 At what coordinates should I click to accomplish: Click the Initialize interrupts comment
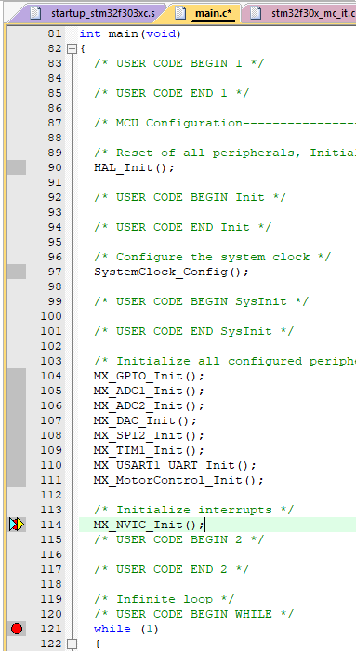click(193, 511)
